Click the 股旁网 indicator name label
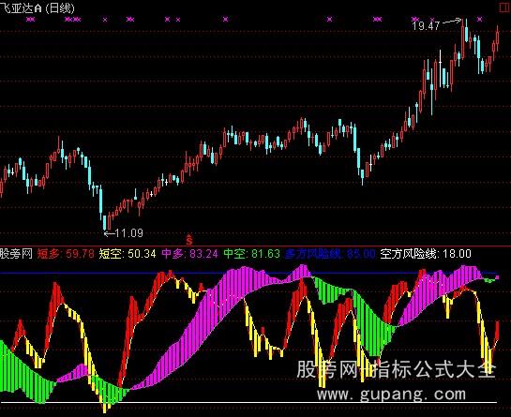Screen dimensions: 511x417 click(16, 253)
